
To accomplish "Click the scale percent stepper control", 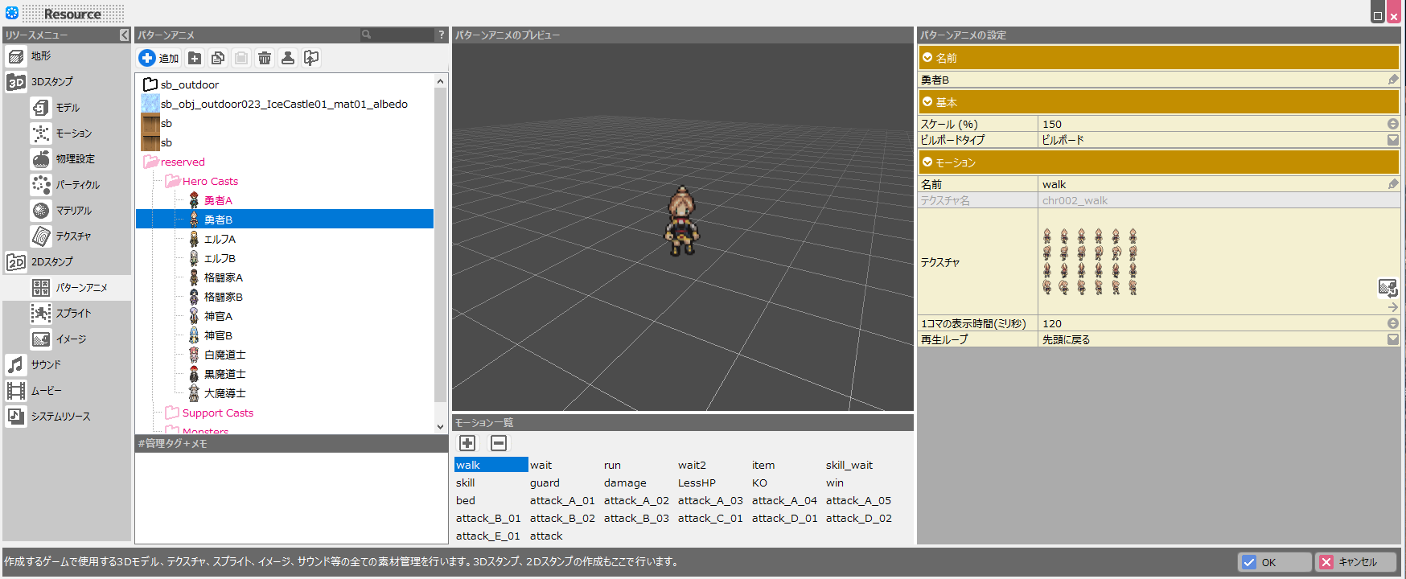I will (1392, 124).
